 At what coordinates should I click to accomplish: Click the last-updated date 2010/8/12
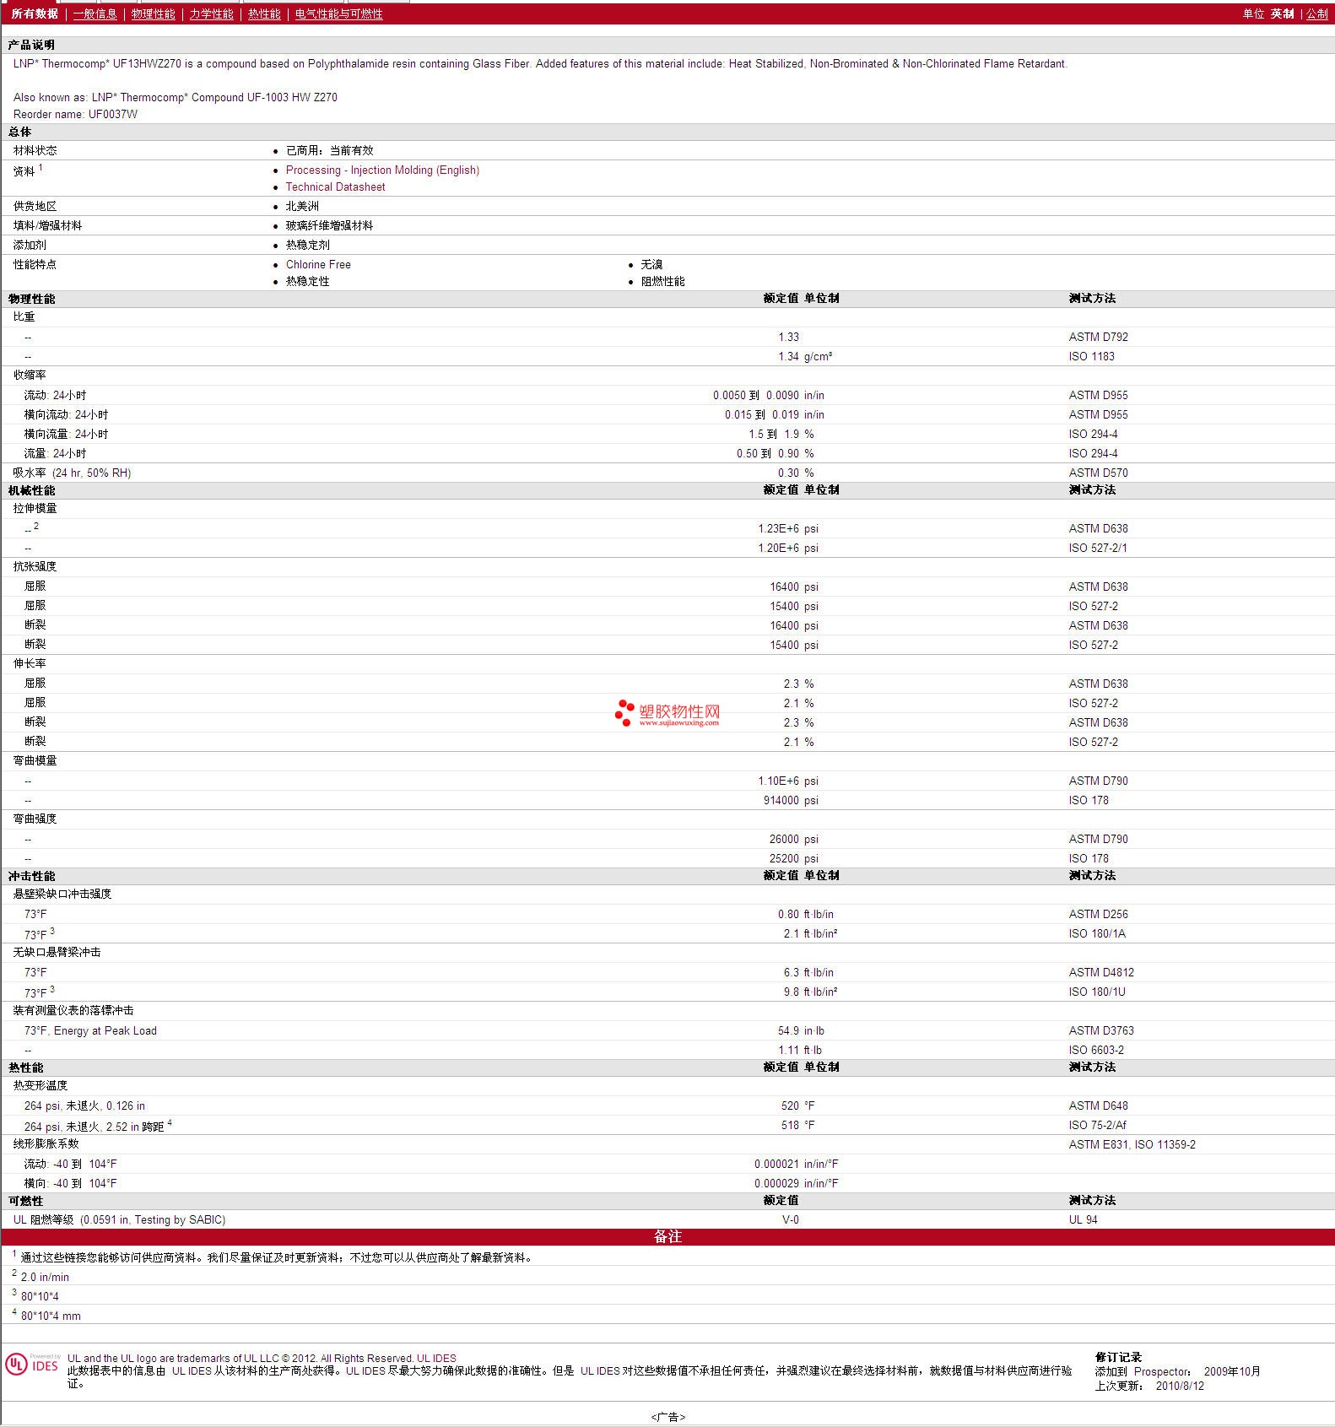1180,1386
